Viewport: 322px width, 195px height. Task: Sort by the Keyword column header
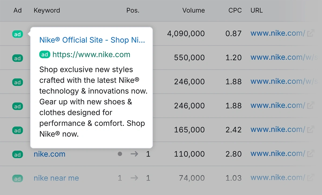tap(47, 11)
